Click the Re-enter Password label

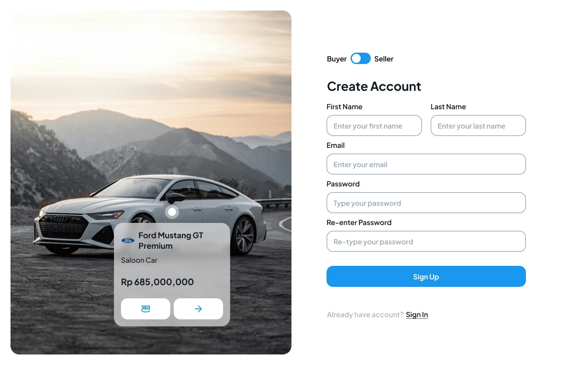pyautogui.click(x=359, y=222)
